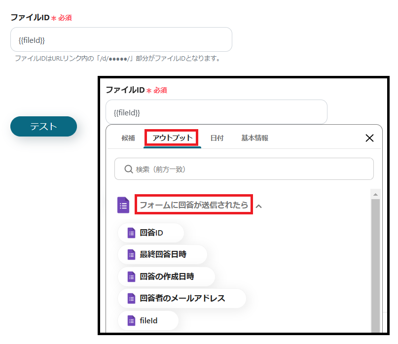Click the テスト button
Screen dimensions: 398x344
click(x=44, y=126)
